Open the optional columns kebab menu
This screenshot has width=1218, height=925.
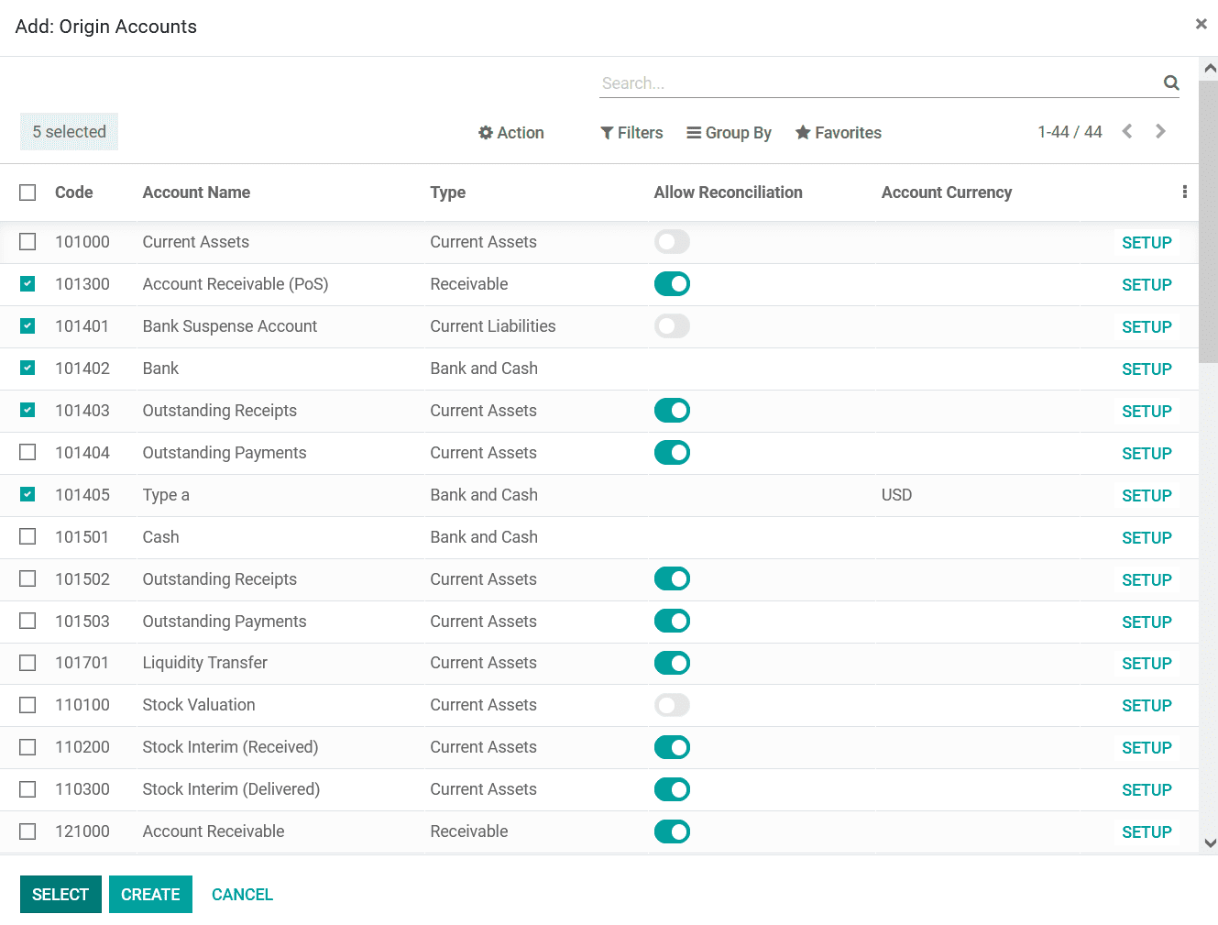1184,192
